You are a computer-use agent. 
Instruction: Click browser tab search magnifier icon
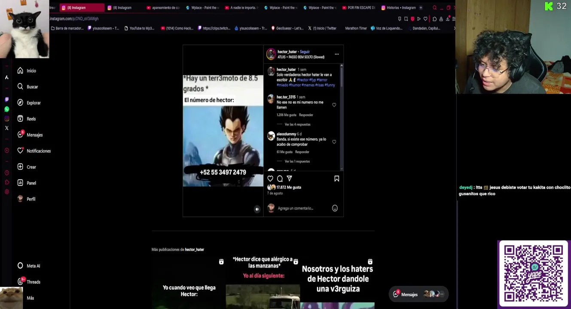point(434,8)
